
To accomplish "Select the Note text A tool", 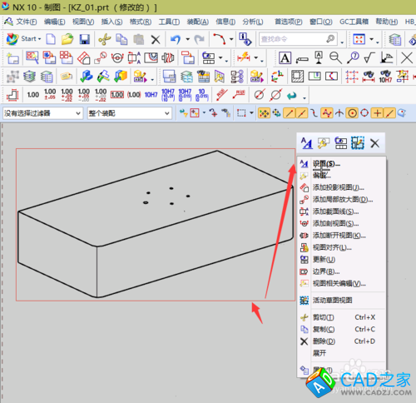I will point(285,57).
